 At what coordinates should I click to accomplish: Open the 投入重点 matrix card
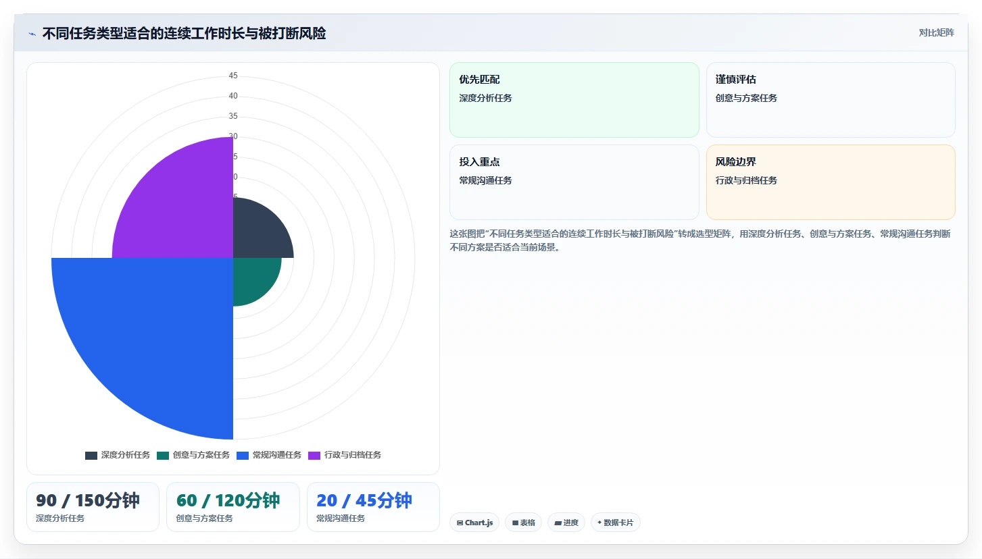574,182
